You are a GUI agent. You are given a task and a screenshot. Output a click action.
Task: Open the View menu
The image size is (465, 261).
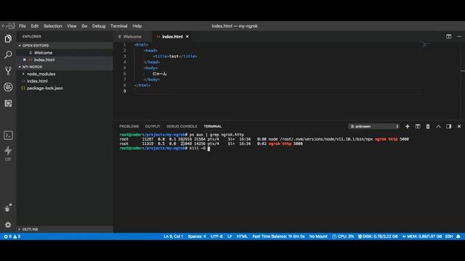tap(71, 26)
